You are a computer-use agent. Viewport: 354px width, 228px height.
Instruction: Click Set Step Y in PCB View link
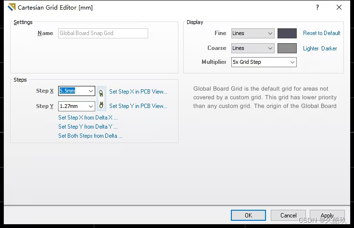coord(138,106)
